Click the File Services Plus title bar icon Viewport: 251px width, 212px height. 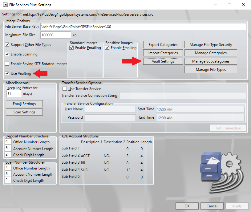click(x=5, y=5)
